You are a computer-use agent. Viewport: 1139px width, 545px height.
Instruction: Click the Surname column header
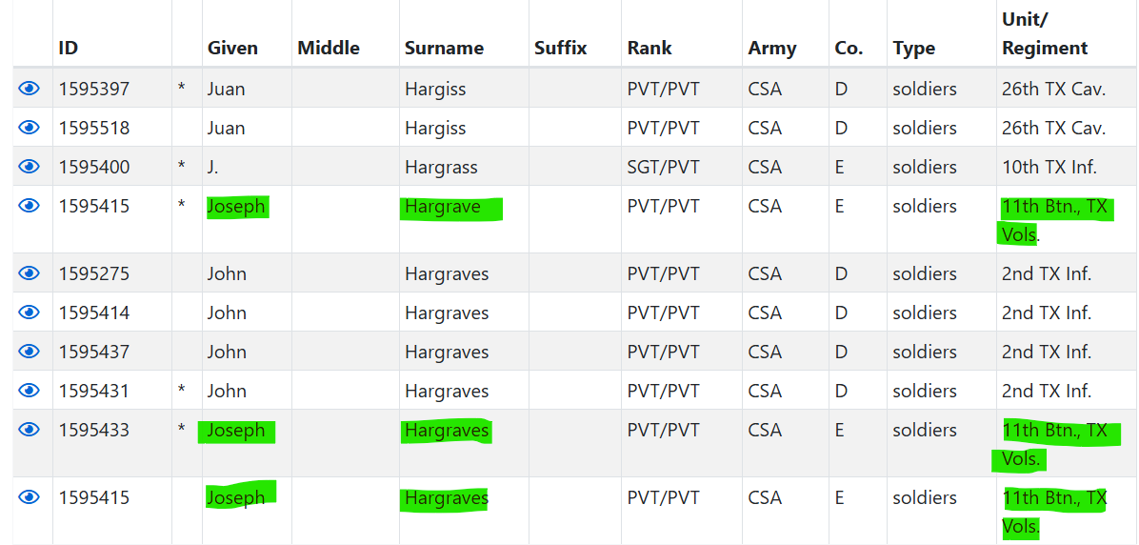[444, 48]
